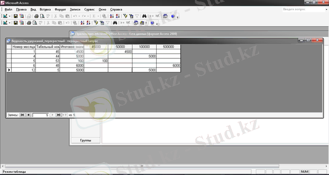Open the Окно menu

(102, 9)
